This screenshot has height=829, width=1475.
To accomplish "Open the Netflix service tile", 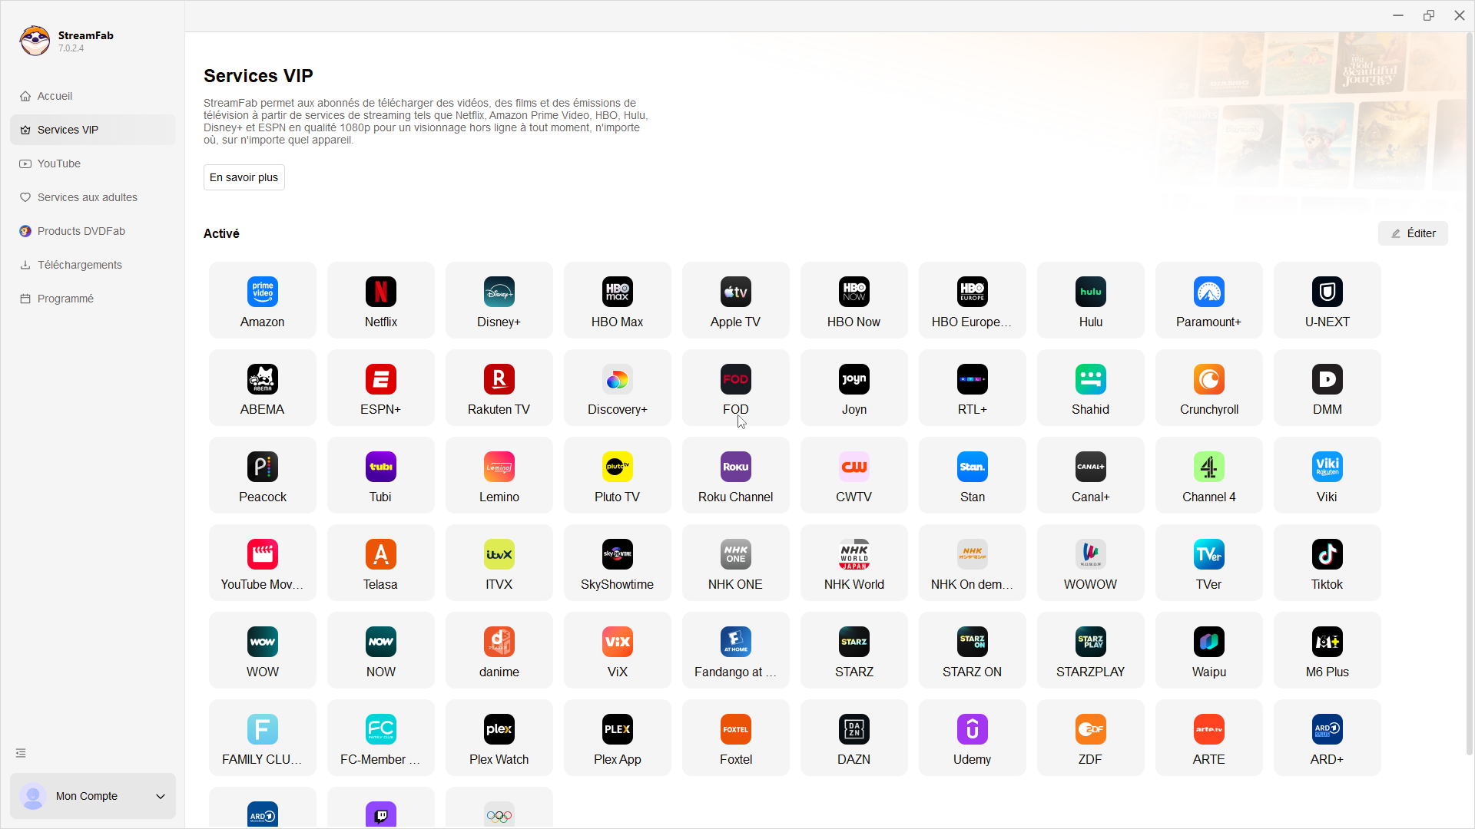I will tap(381, 300).
